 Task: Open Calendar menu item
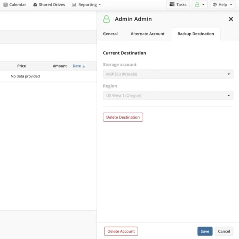[15, 5]
